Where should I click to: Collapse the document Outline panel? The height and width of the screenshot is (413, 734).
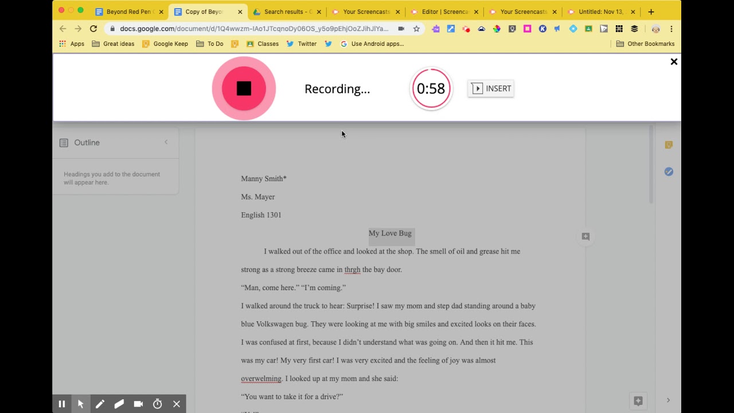166,142
